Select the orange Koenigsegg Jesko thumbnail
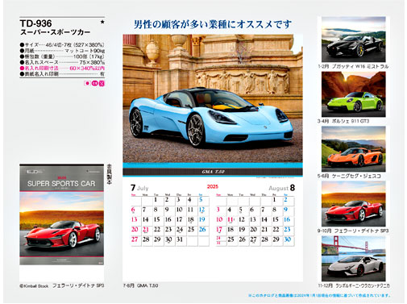This screenshot has height=304, width=407. (354, 149)
